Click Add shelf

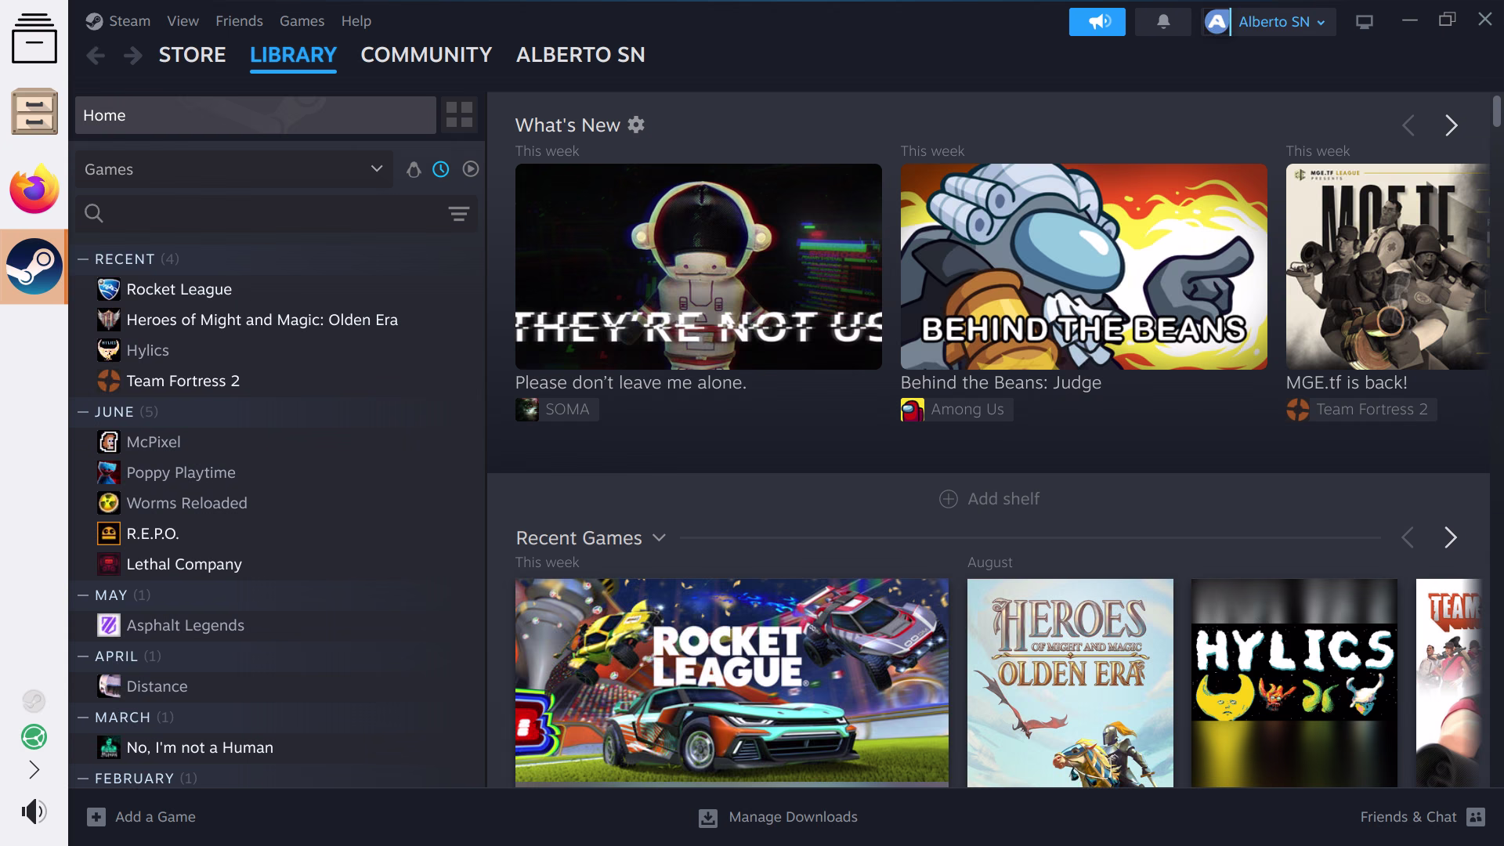point(989,499)
